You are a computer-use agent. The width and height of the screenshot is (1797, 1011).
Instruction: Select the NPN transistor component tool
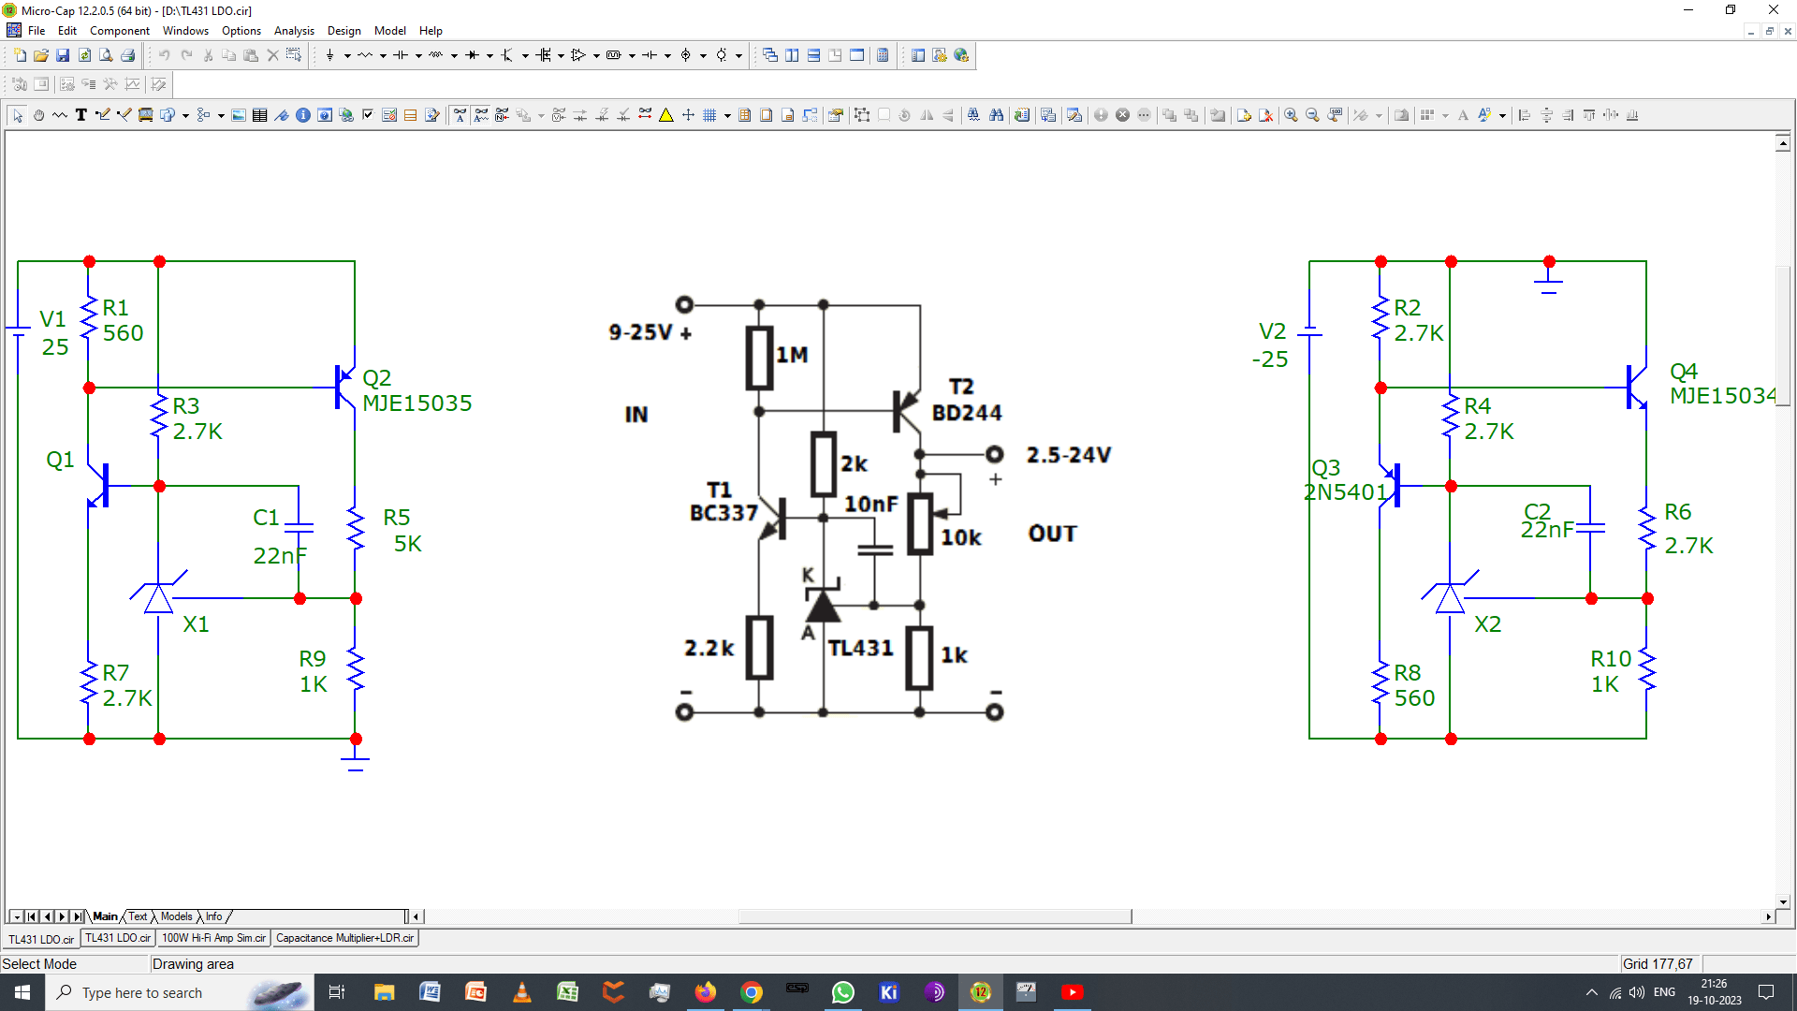[x=507, y=55]
